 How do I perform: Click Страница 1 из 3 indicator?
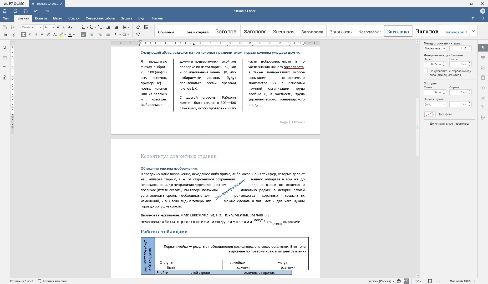(22, 281)
